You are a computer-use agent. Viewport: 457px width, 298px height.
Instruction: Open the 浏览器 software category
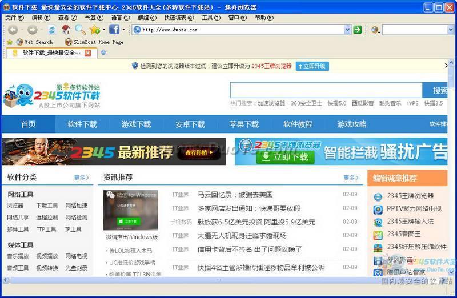15,206
